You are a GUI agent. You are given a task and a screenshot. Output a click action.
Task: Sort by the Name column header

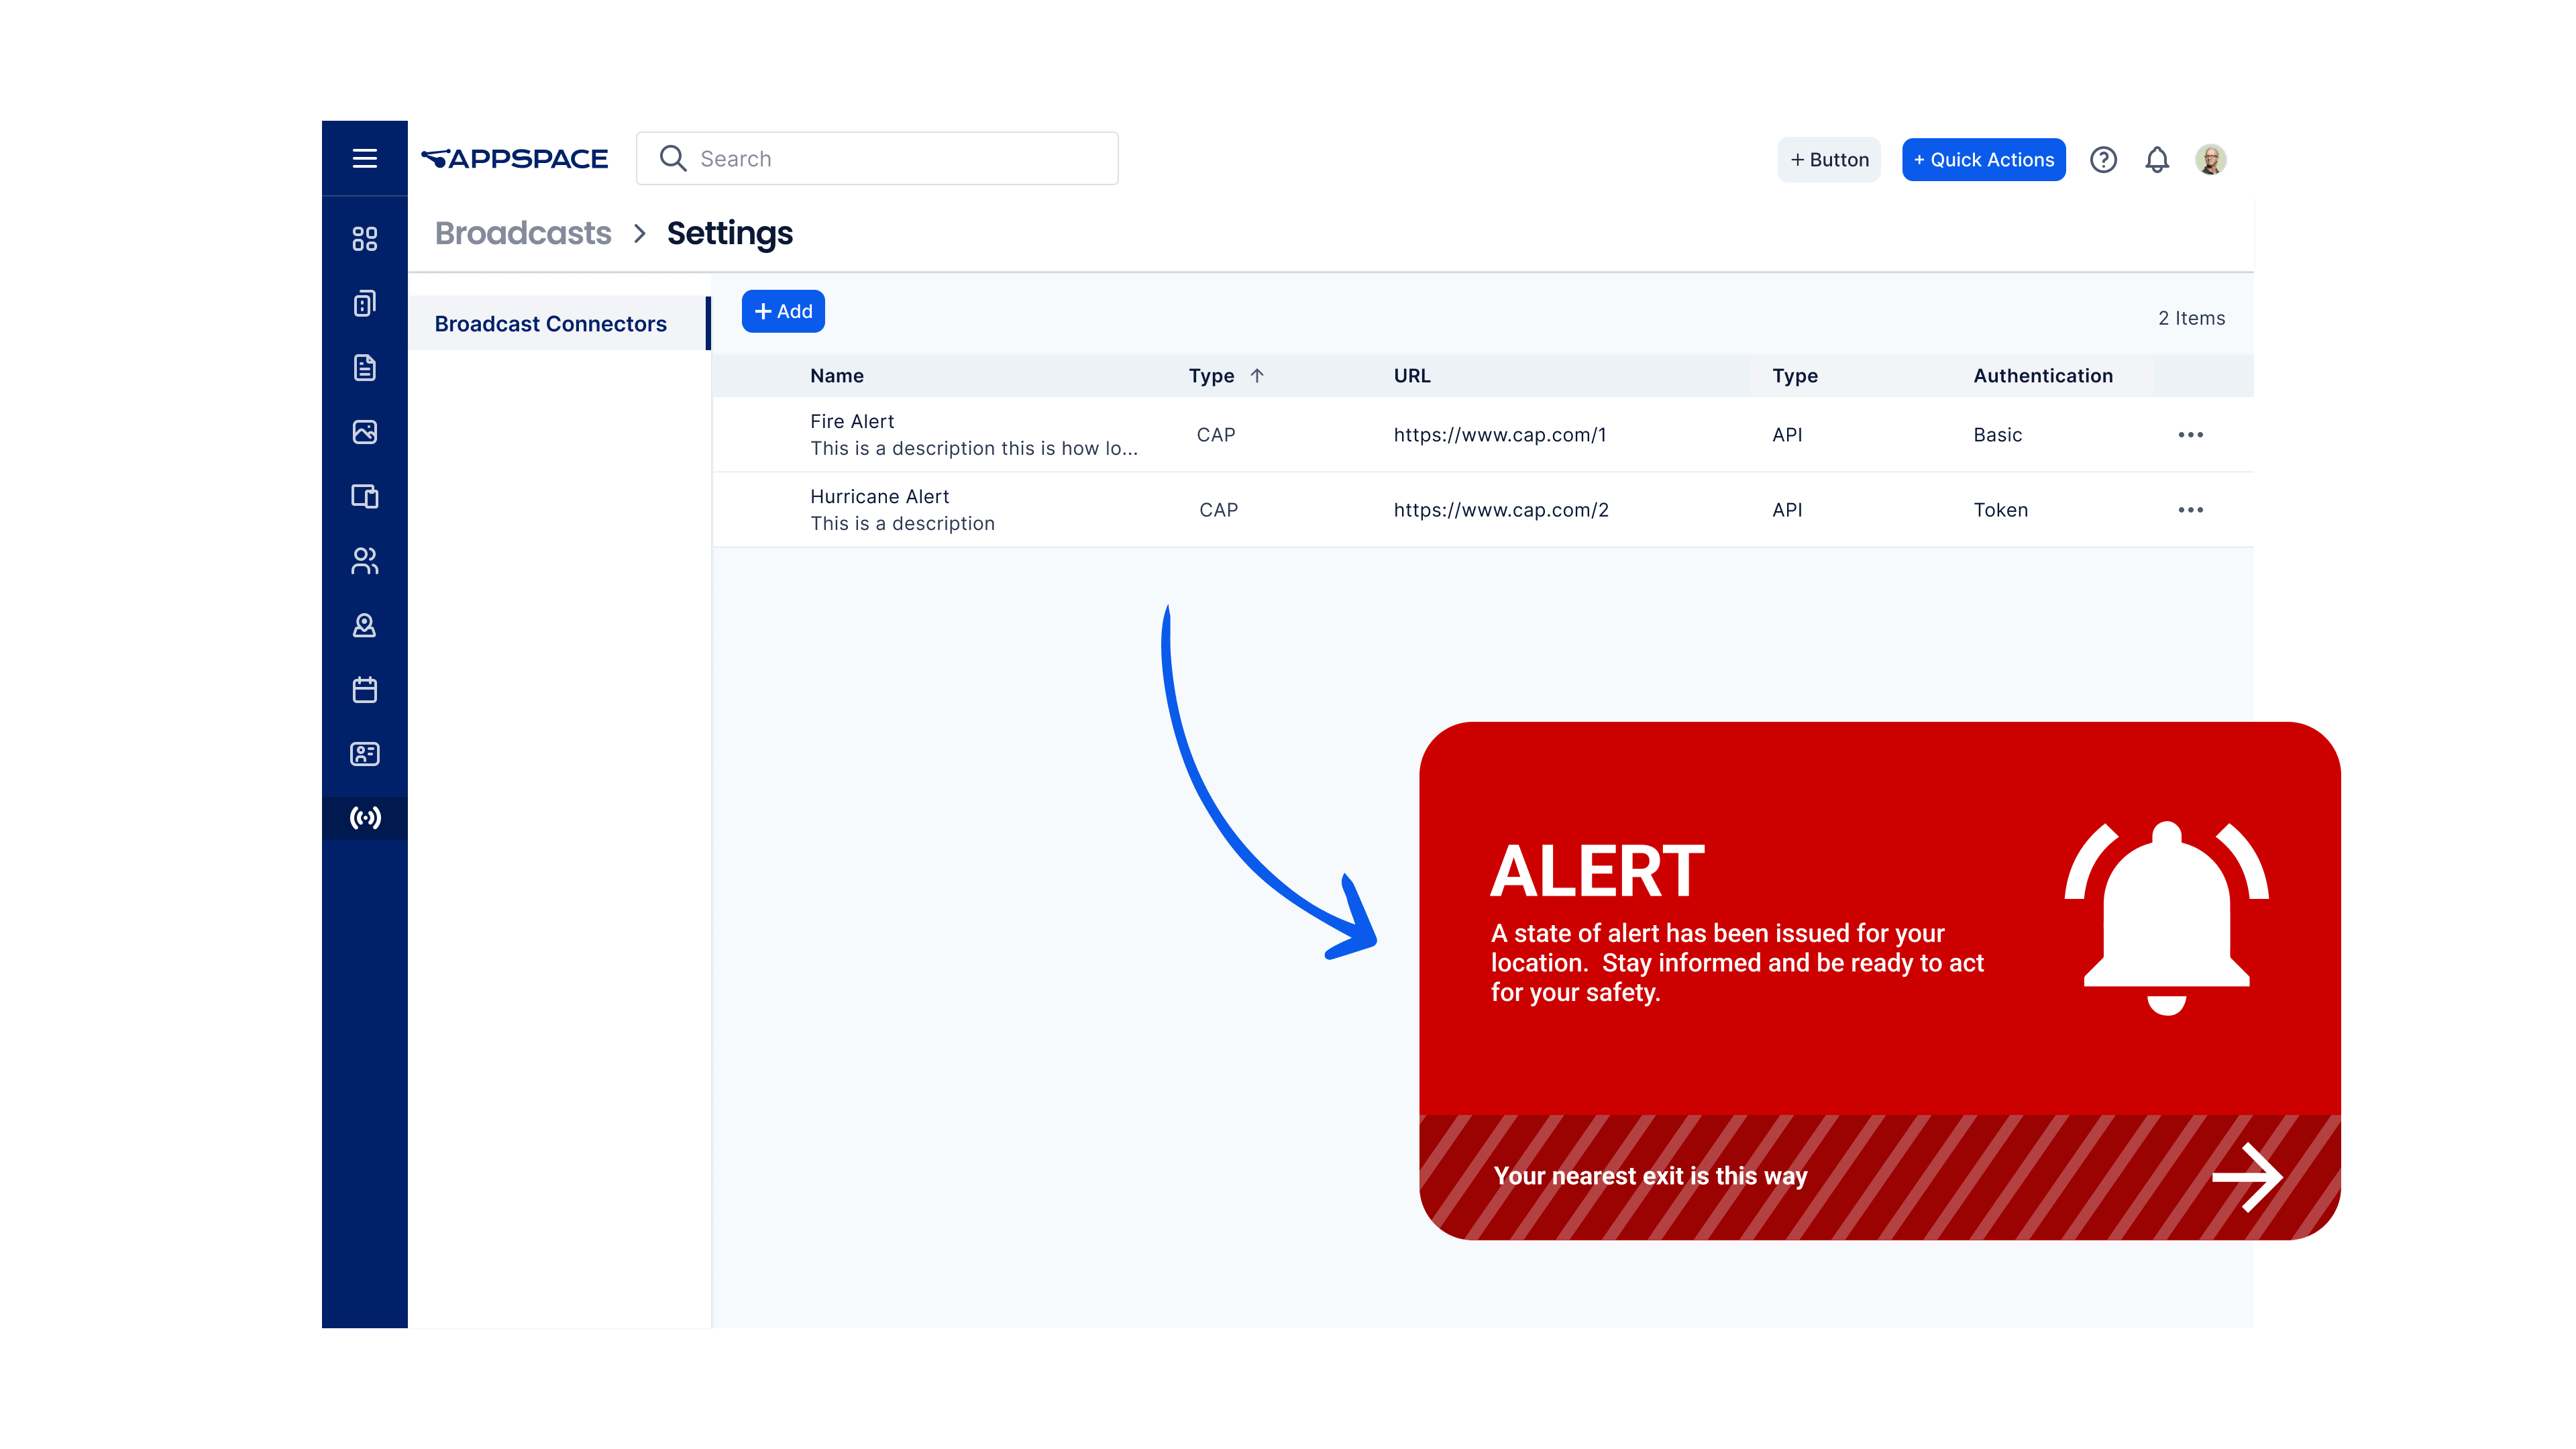837,376
